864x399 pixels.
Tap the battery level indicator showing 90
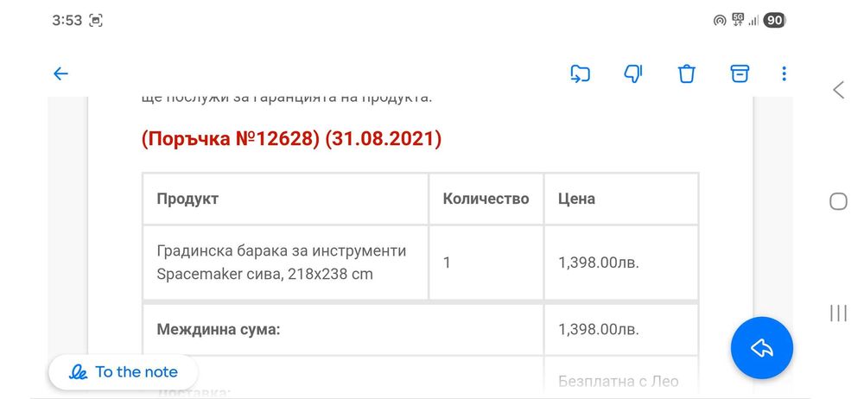[774, 21]
